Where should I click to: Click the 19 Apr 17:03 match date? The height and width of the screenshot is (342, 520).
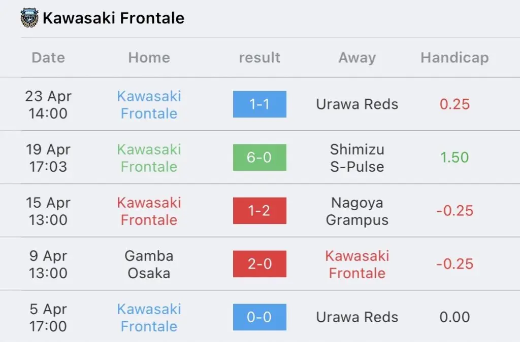[x=48, y=158]
